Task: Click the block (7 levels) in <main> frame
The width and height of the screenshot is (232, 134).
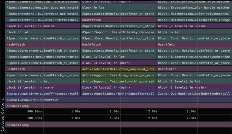Action: (x=194, y=26)
